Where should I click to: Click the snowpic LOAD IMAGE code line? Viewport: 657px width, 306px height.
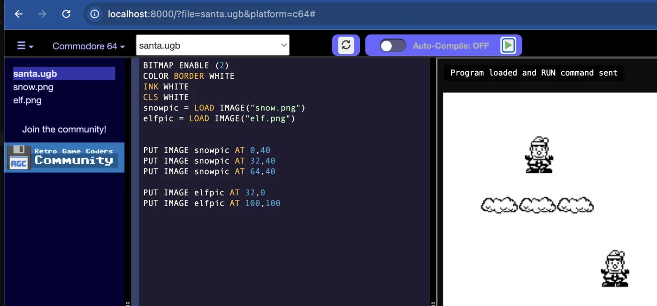coord(224,108)
